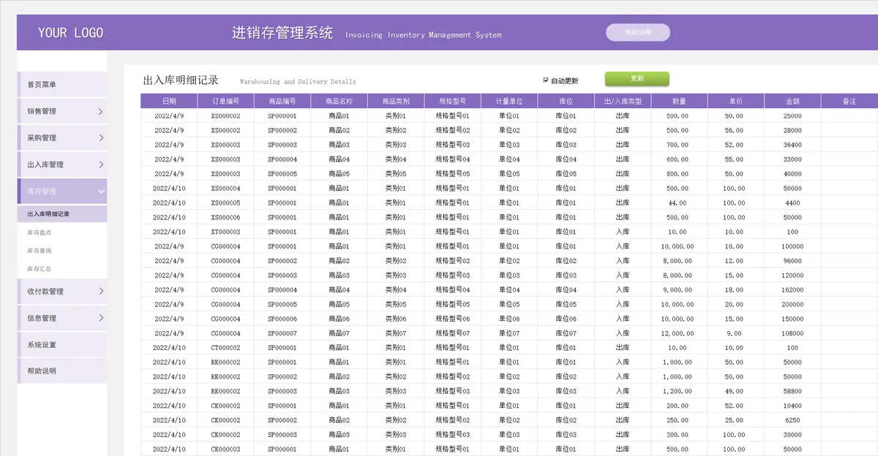The image size is (878, 456).
Task: Select the amount cell 162000
Action: (792, 290)
